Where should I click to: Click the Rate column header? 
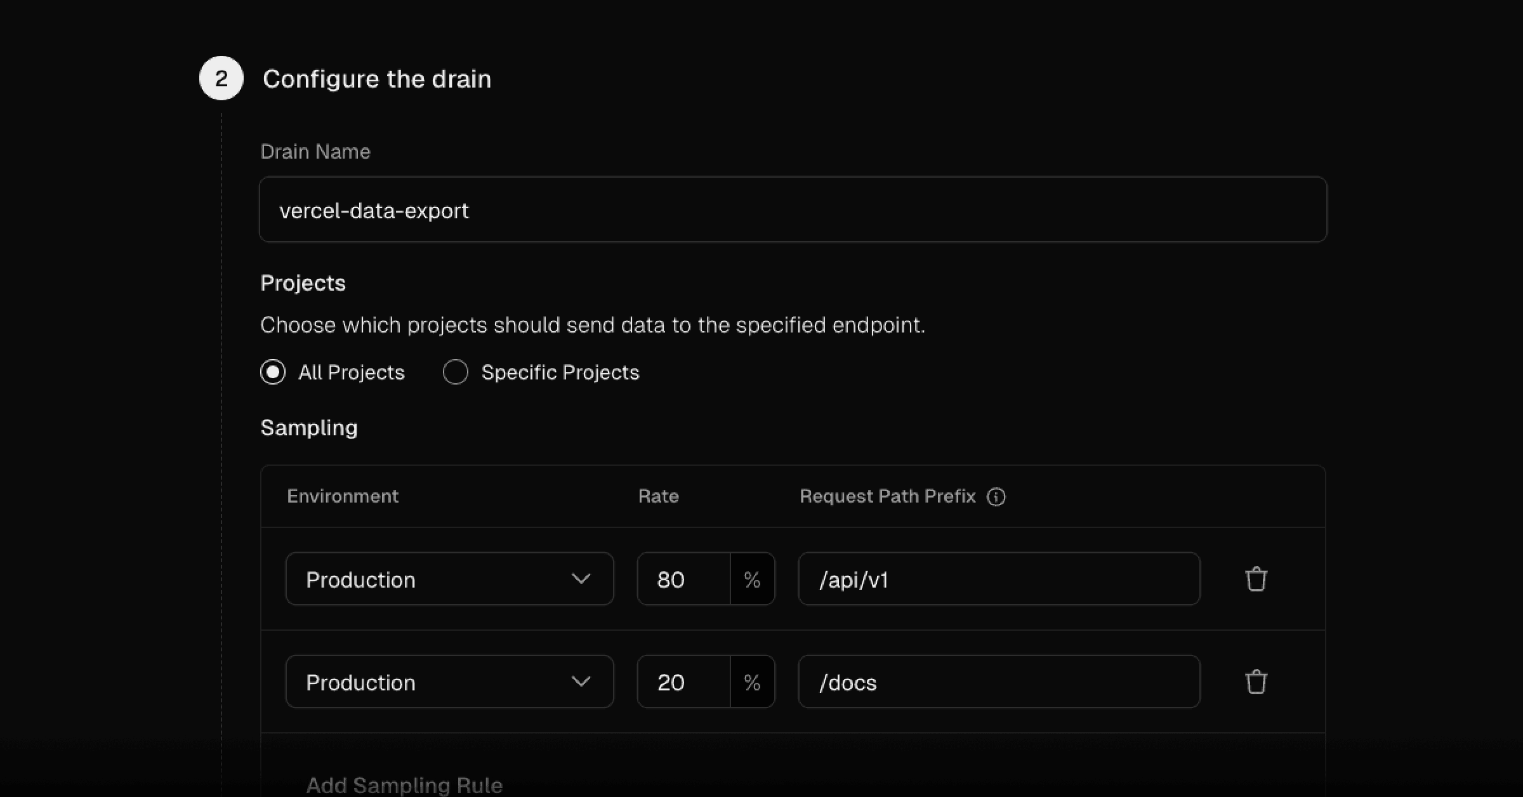pyautogui.click(x=658, y=496)
